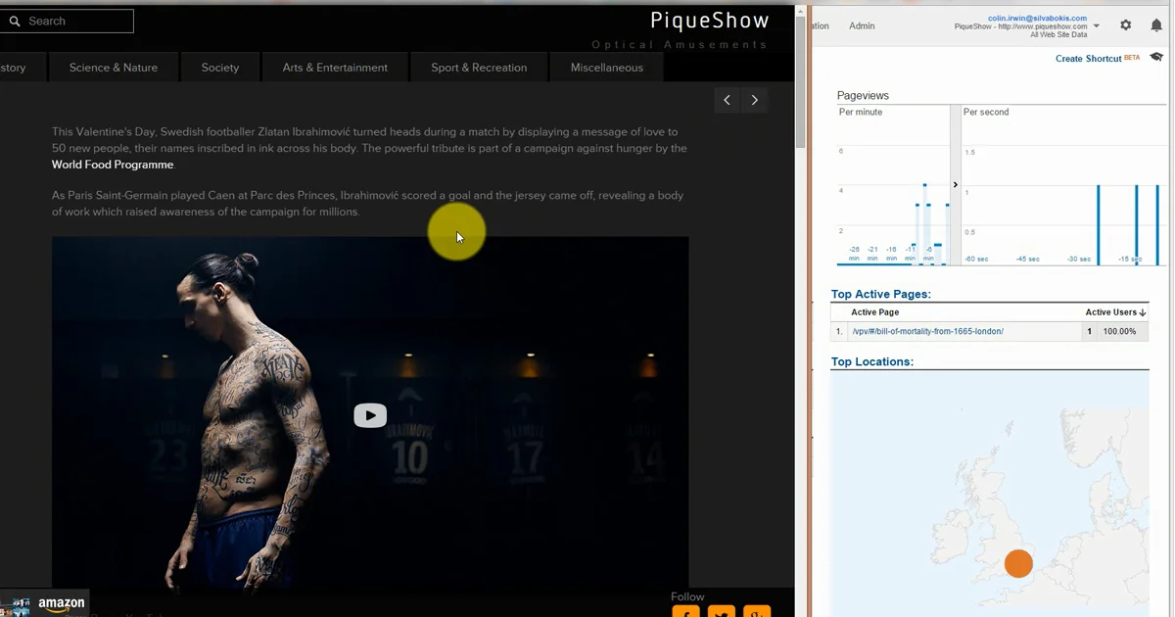Open Analytics settings gear icon

pyautogui.click(x=1125, y=25)
